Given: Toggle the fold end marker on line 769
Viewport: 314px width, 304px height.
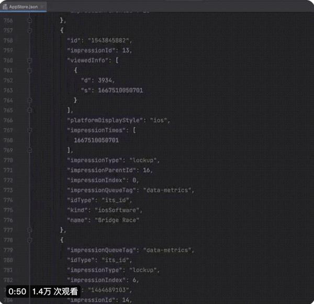Looking at the screenshot, I should [x=30, y=150].
